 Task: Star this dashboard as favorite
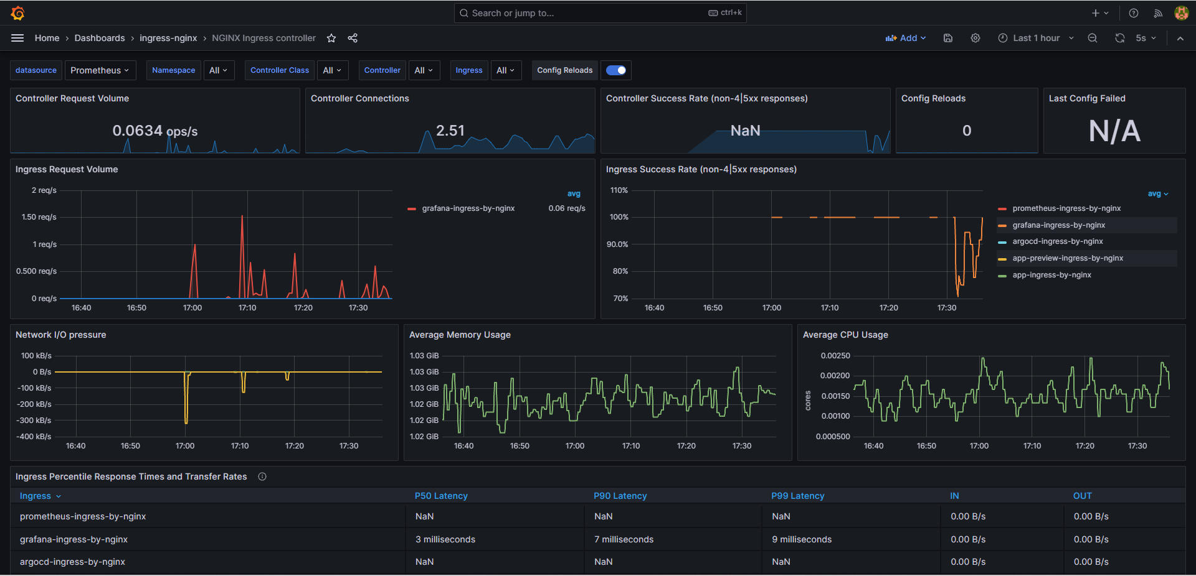click(x=331, y=38)
